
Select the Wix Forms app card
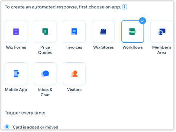point(16,31)
